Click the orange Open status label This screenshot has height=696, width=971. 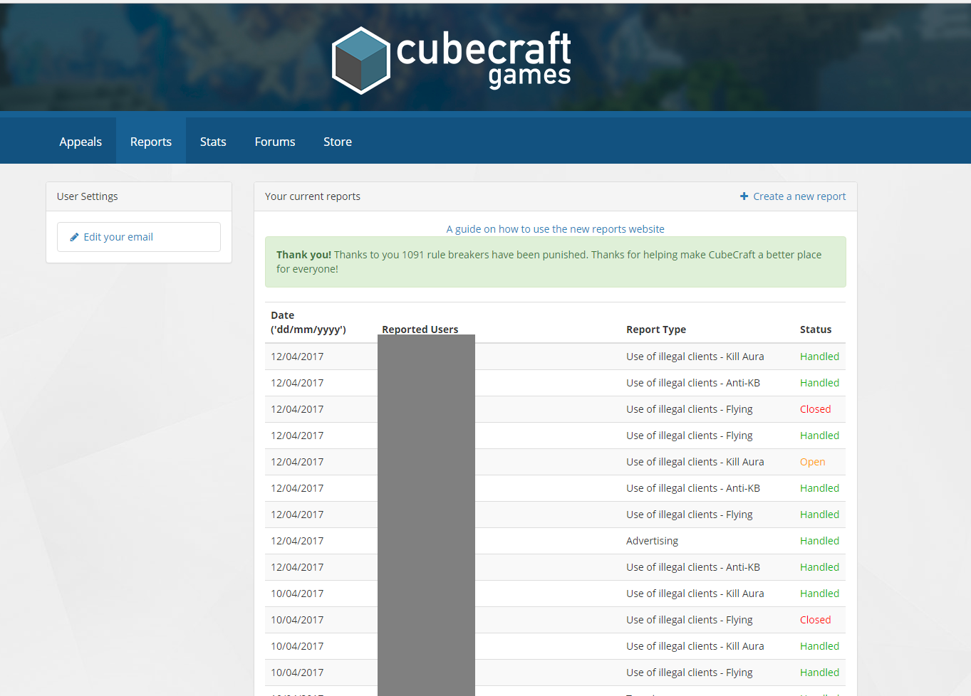pyautogui.click(x=812, y=462)
